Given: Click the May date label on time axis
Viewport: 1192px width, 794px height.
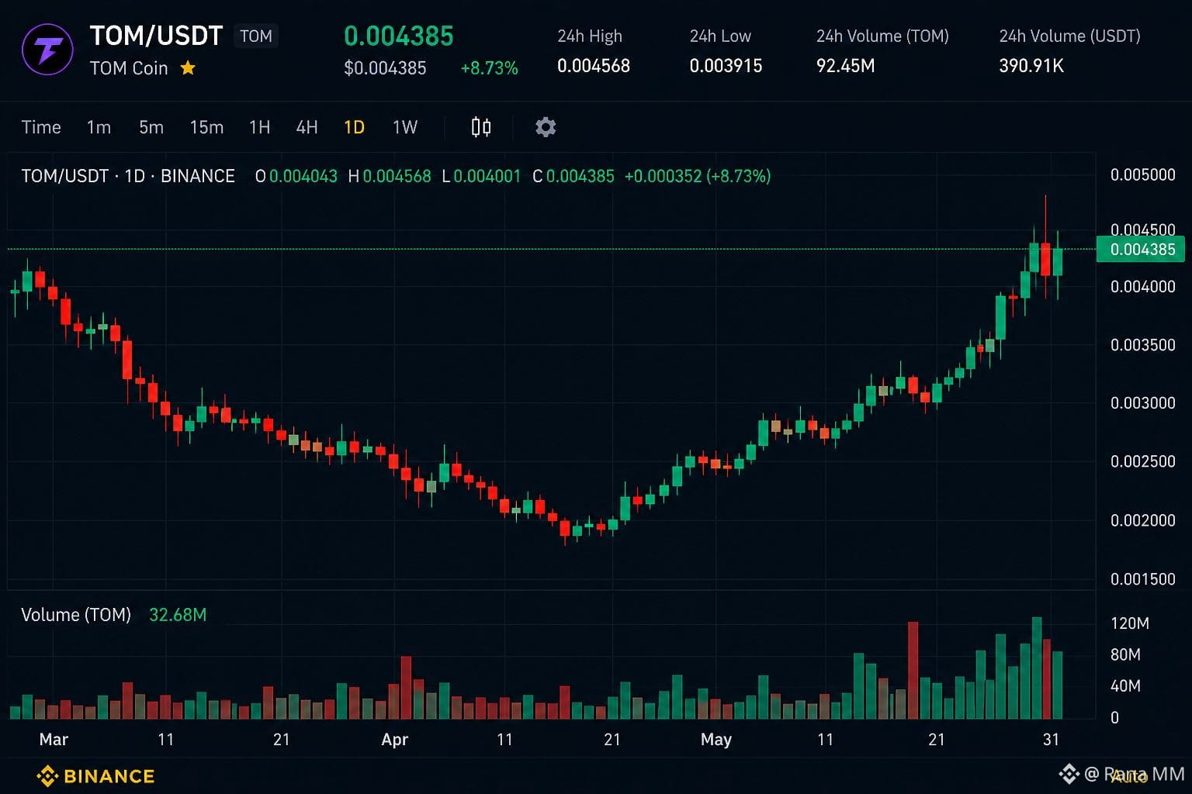Looking at the screenshot, I should click(x=716, y=740).
